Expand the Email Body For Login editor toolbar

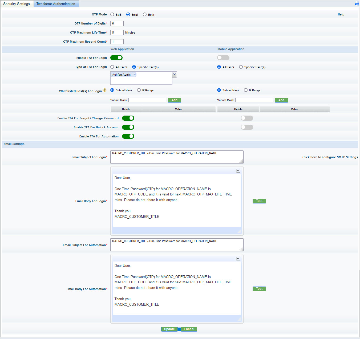pyautogui.click(x=238, y=171)
